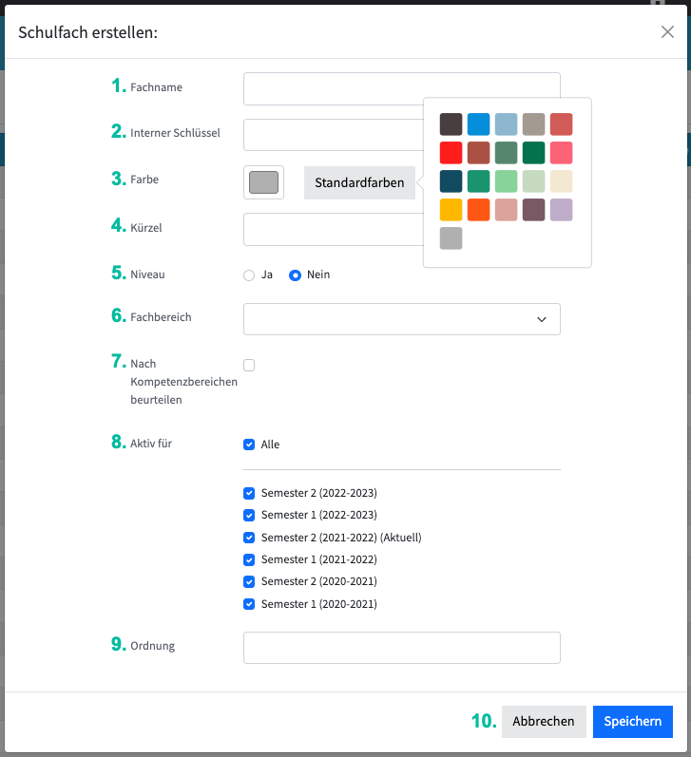Toggle Semester 1 (2020-2021) checkbox
Viewport: 691px width, 757px height.
point(249,604)
